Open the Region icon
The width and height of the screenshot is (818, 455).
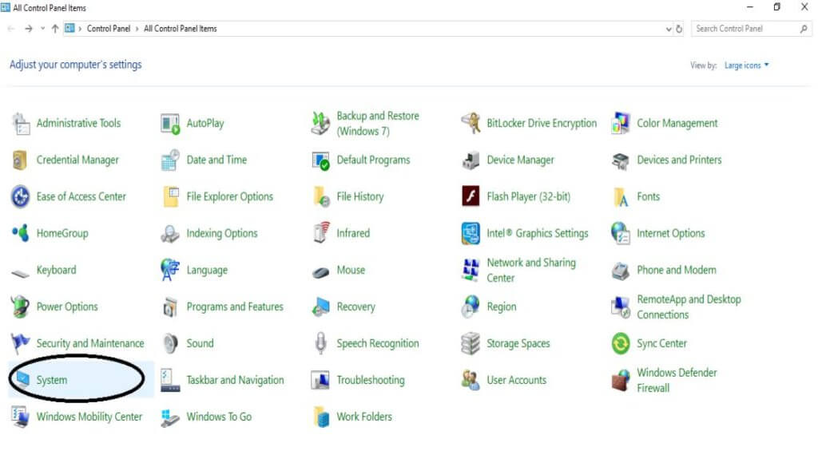pyautogui.click(x=471, y=307)
